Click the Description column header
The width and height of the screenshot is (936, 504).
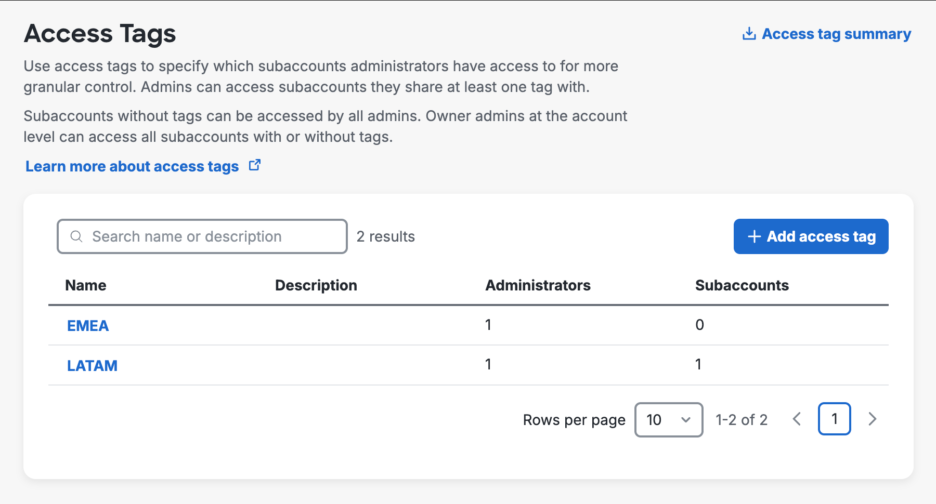click(315, 285)
